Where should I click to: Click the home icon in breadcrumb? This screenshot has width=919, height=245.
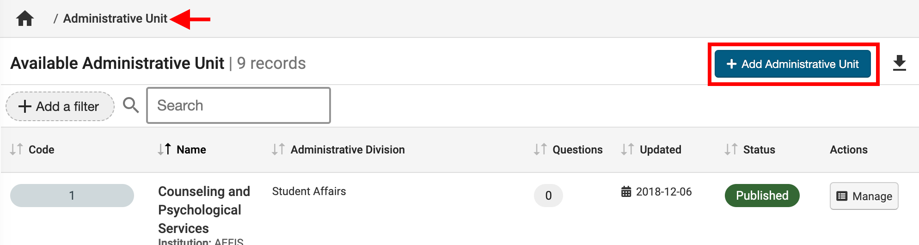pyautogui.click(x=25, y=18)
